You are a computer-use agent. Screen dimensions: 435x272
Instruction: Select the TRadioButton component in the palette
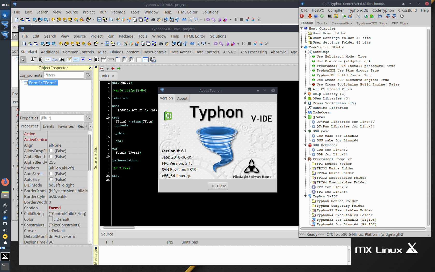(90, 60)
